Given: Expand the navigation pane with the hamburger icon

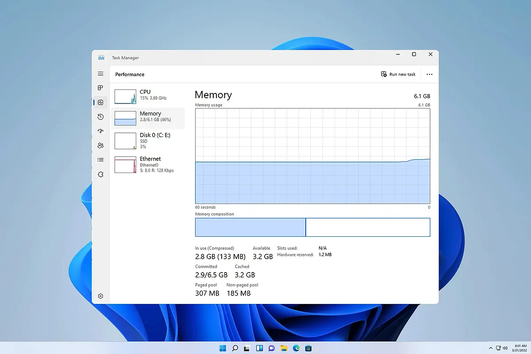Looking at the screenshot, I should click(100, 73).
